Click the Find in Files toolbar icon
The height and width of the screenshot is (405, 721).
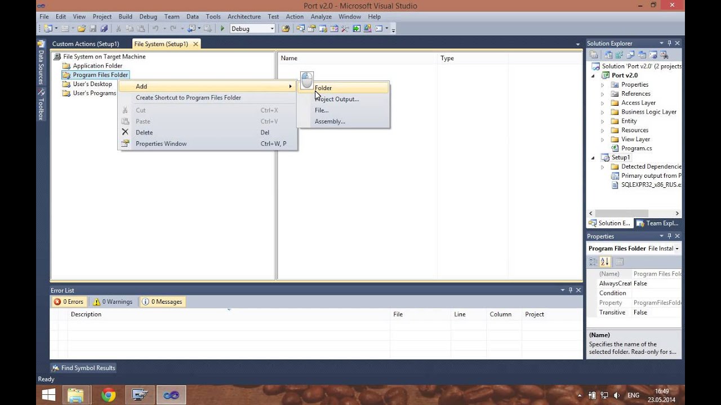point(285,28)
